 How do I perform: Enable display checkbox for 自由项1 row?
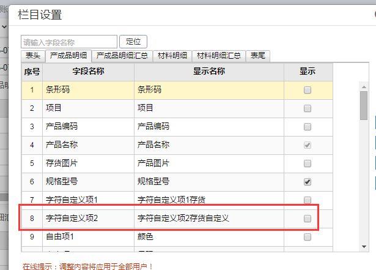[308, 237]
